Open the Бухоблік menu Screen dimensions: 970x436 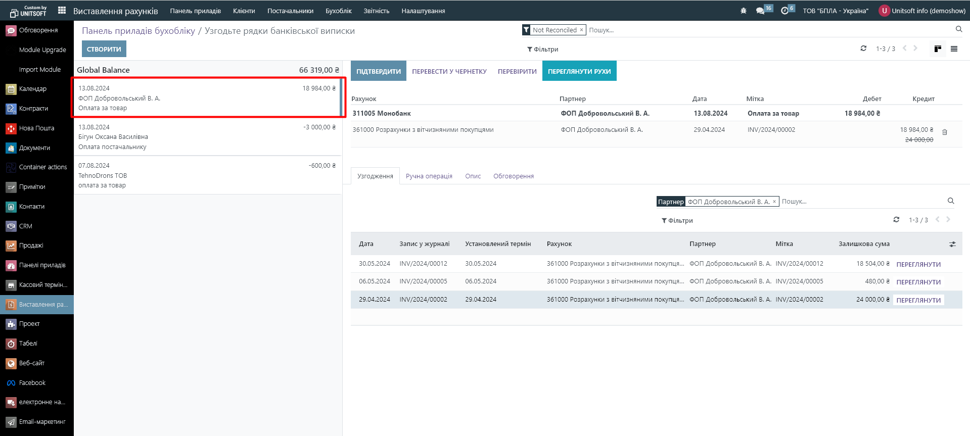(x=338, y=11)
